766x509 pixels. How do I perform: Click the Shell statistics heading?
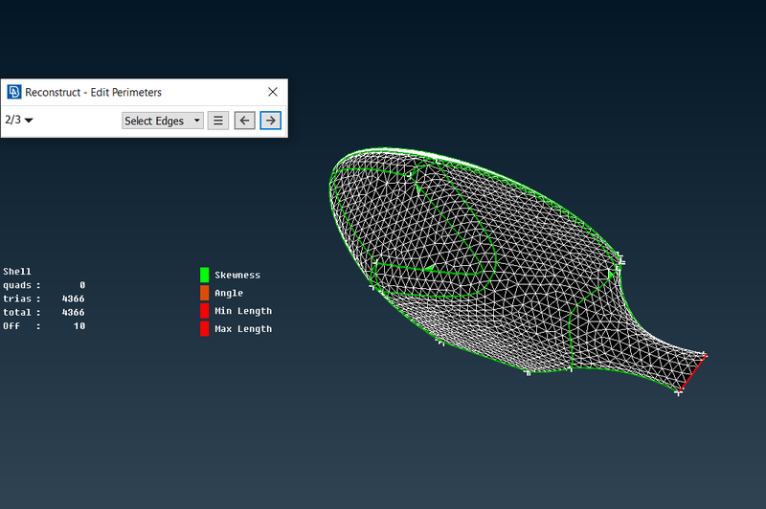coord(17,272)
